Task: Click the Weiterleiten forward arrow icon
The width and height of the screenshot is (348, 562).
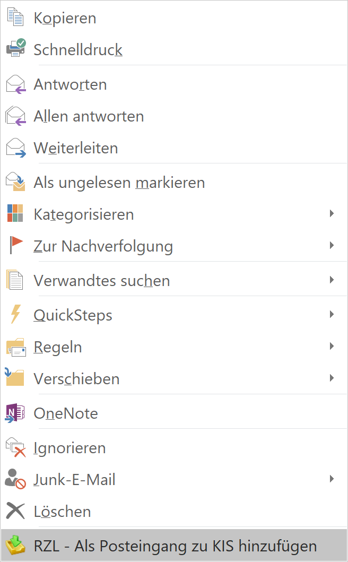Action: tap(15, 148)
